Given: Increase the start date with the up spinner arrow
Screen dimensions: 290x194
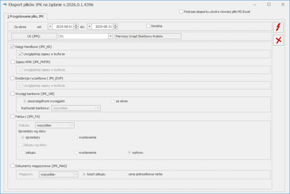Looking at the screenshot, I should [76, 25].
